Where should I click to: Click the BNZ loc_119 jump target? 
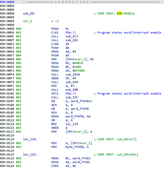[x=72, y=124]
